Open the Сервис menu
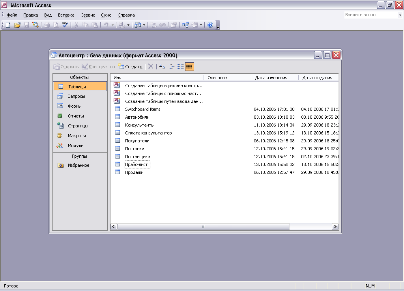The image size is (404, 291). click(88, 15)
